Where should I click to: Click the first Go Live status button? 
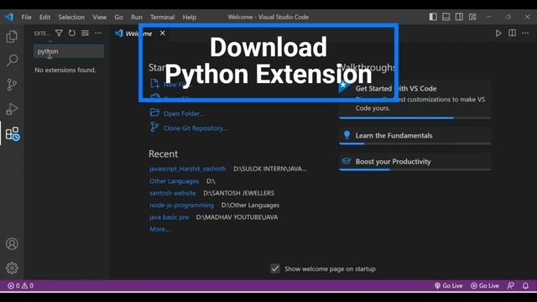click(448, 285)
